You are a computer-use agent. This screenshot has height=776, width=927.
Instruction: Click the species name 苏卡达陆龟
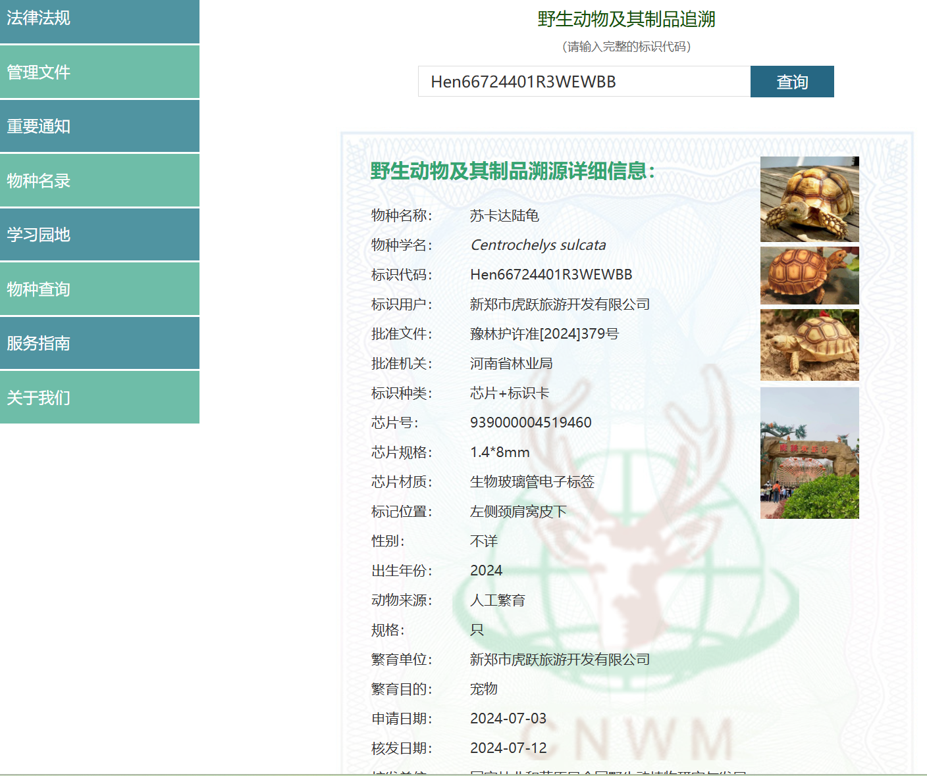click(x=504, y=216)
